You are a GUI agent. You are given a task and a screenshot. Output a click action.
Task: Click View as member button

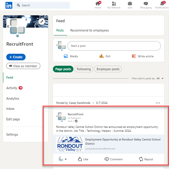pos(23,66)
